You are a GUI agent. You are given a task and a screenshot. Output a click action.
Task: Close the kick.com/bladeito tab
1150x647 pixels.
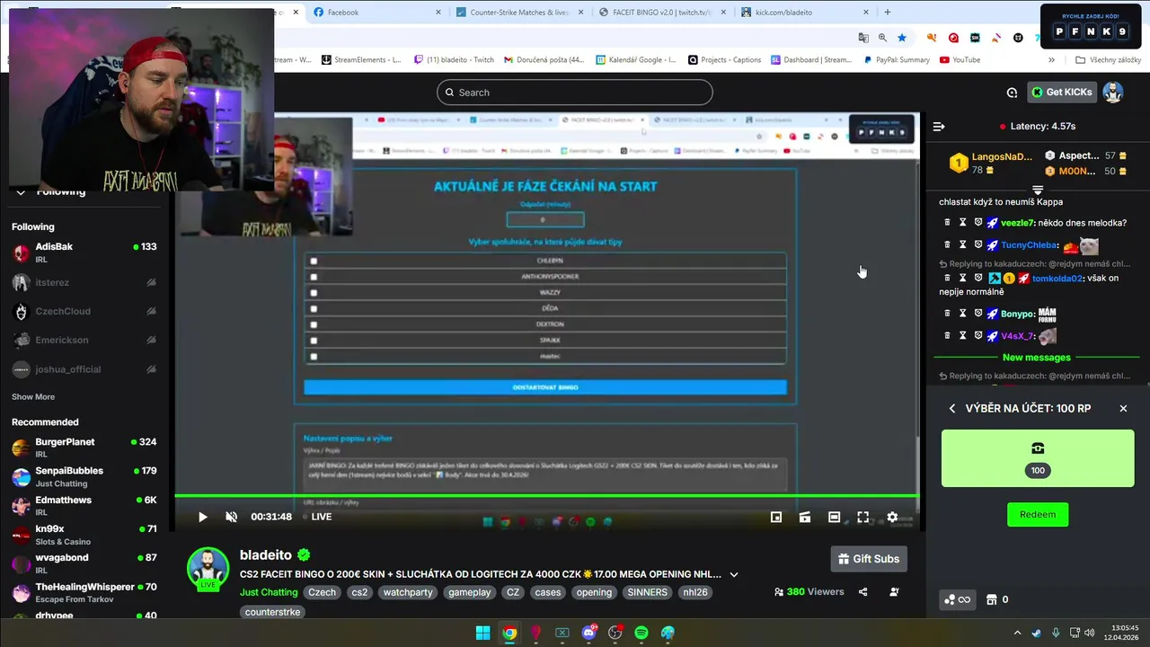(866, 13)
